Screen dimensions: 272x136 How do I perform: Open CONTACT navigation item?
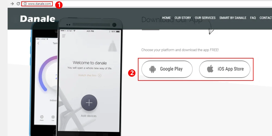click(x=266, y=18)
